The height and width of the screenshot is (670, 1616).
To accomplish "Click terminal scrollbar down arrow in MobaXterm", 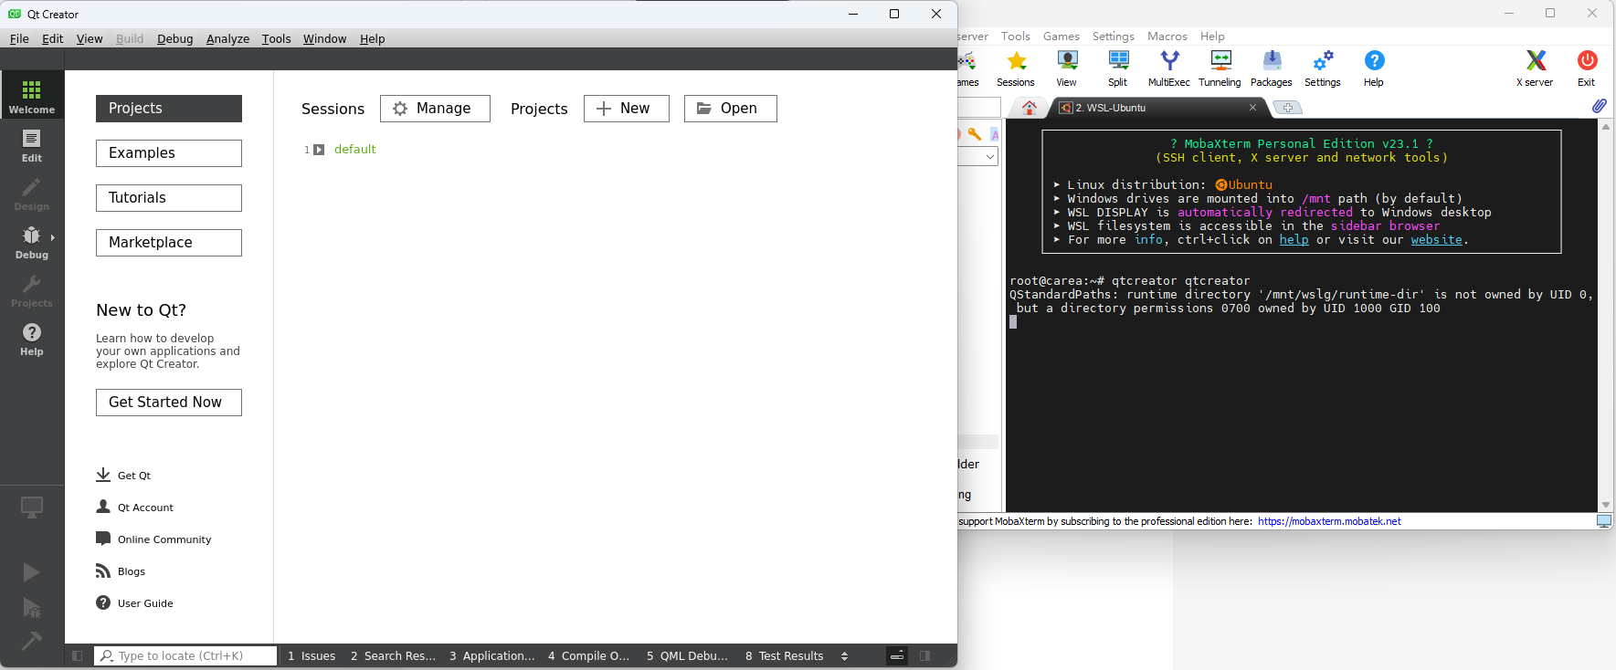I will 1606,505.
